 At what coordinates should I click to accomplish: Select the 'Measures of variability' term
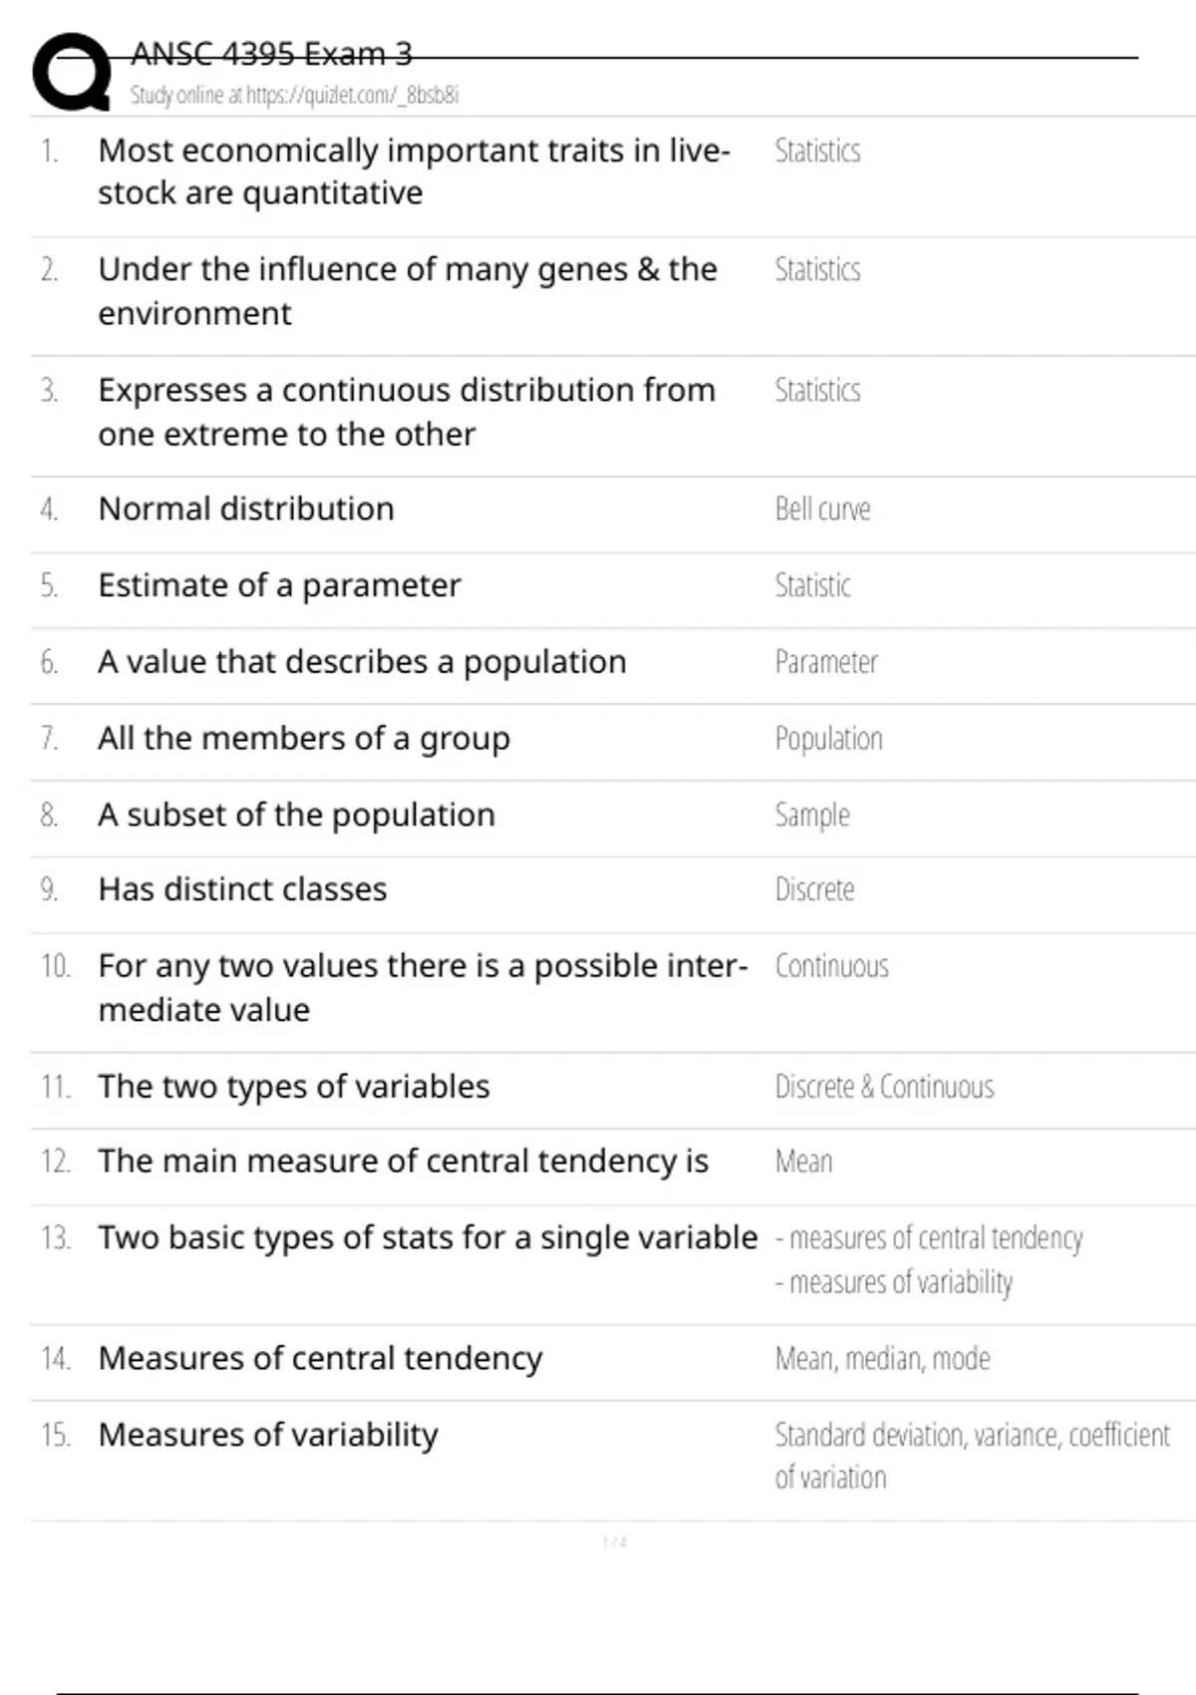268,1436
